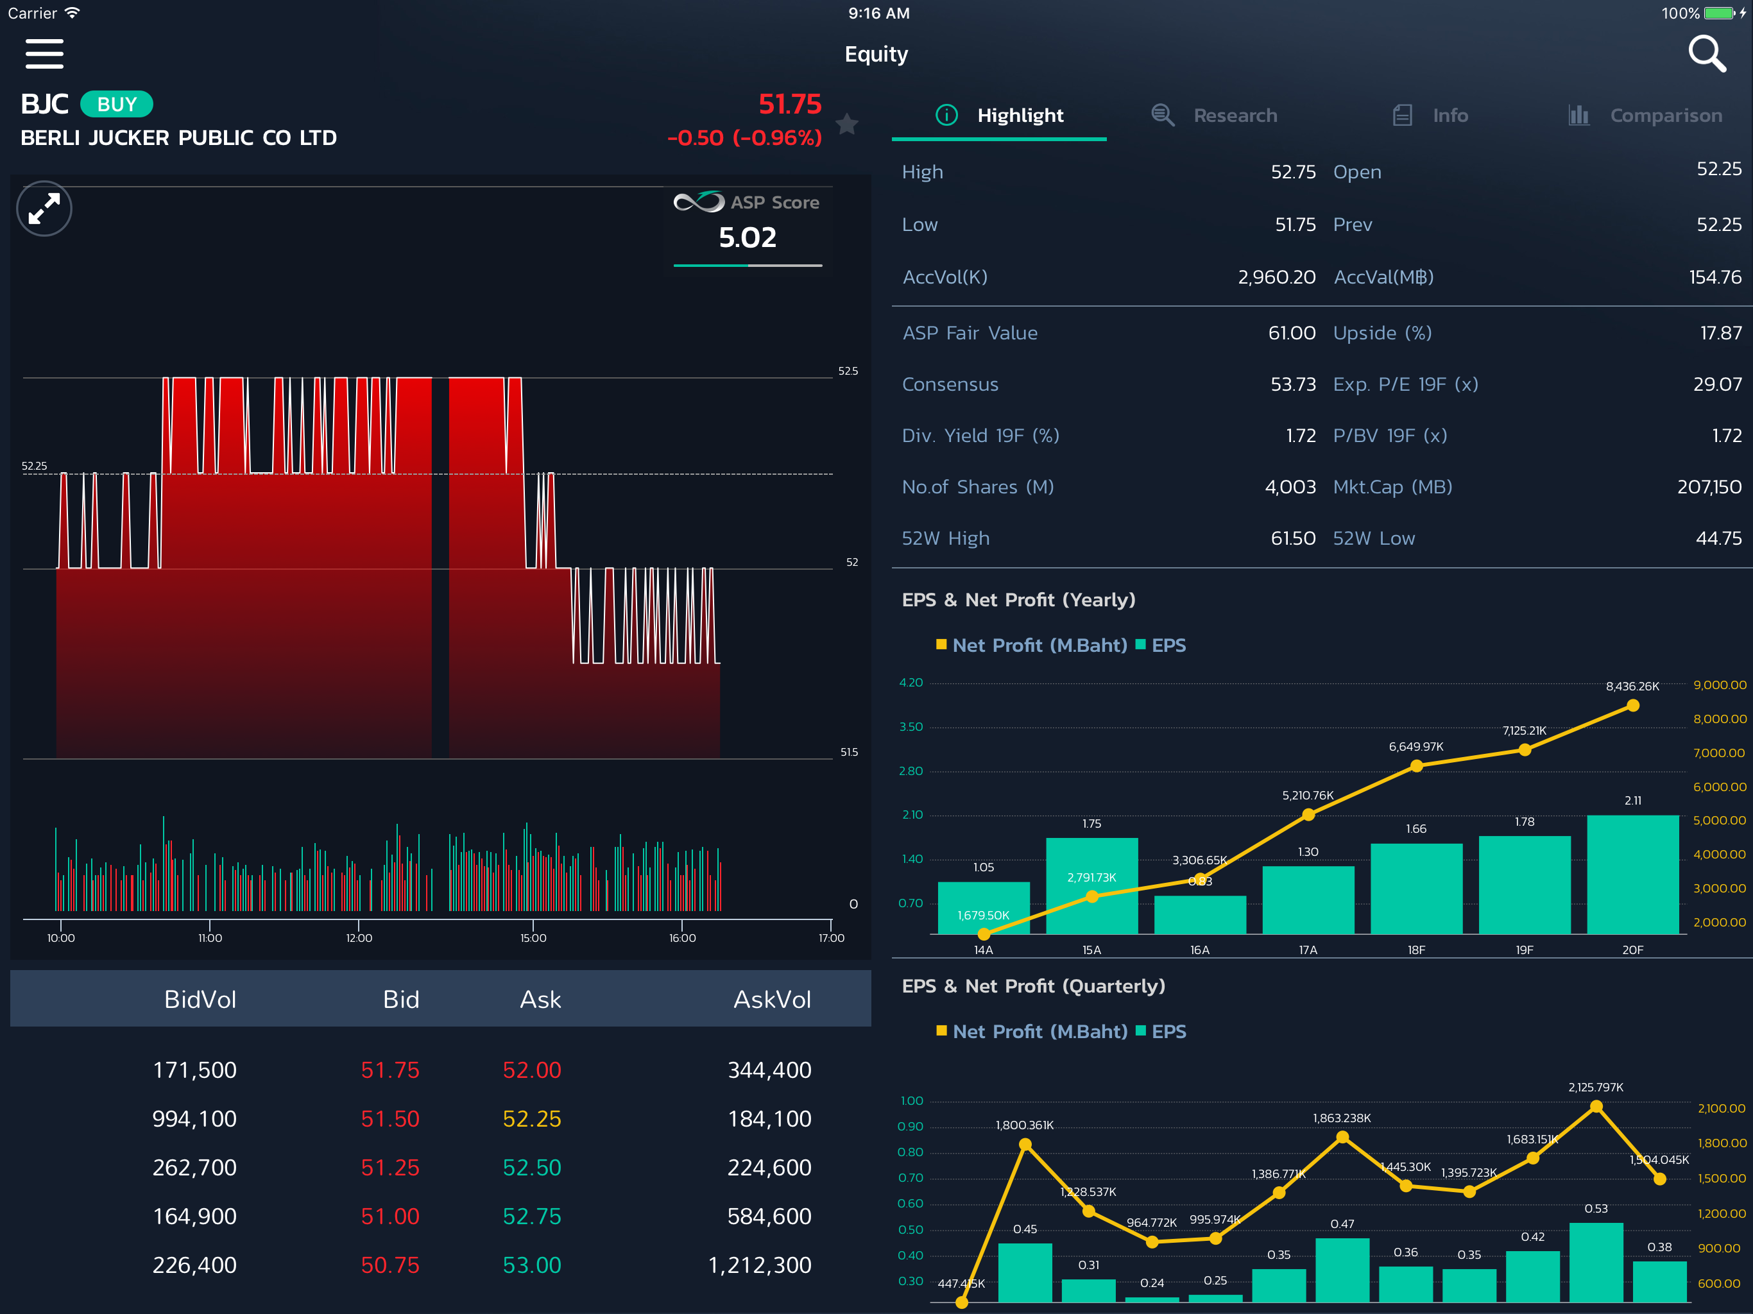This screenshot has height=1314, width=1753.
Task: Click the 20F EPS bar in the yearly chart
Action: click(x=1632, y=874)
